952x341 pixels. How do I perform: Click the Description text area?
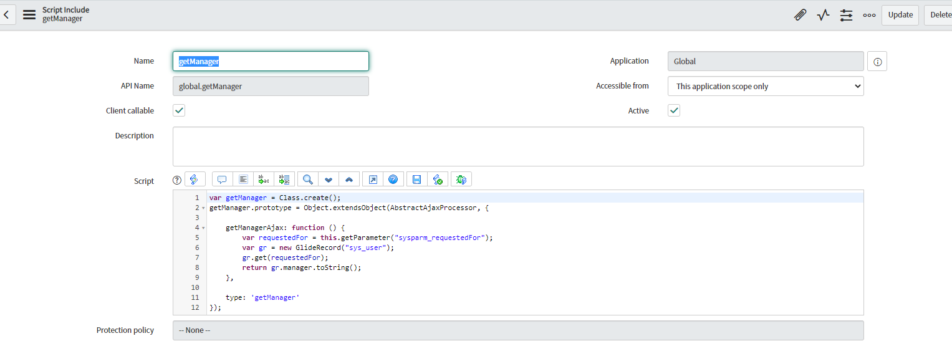point(518,146)
